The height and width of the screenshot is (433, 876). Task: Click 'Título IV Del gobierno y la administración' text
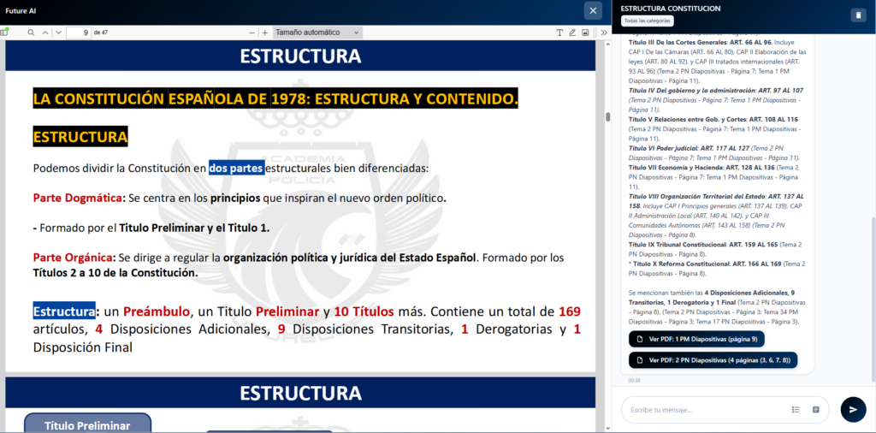click(692, 91)
